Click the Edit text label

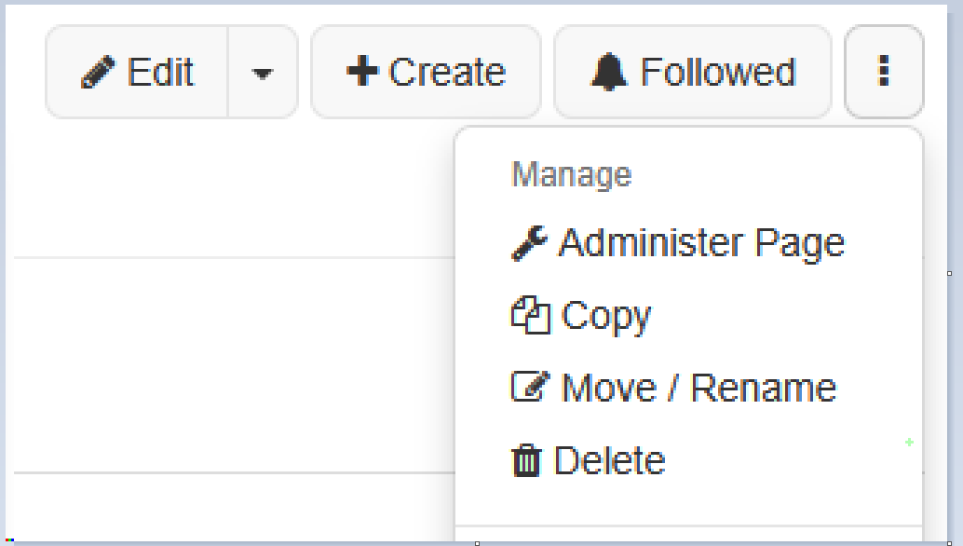161,72
